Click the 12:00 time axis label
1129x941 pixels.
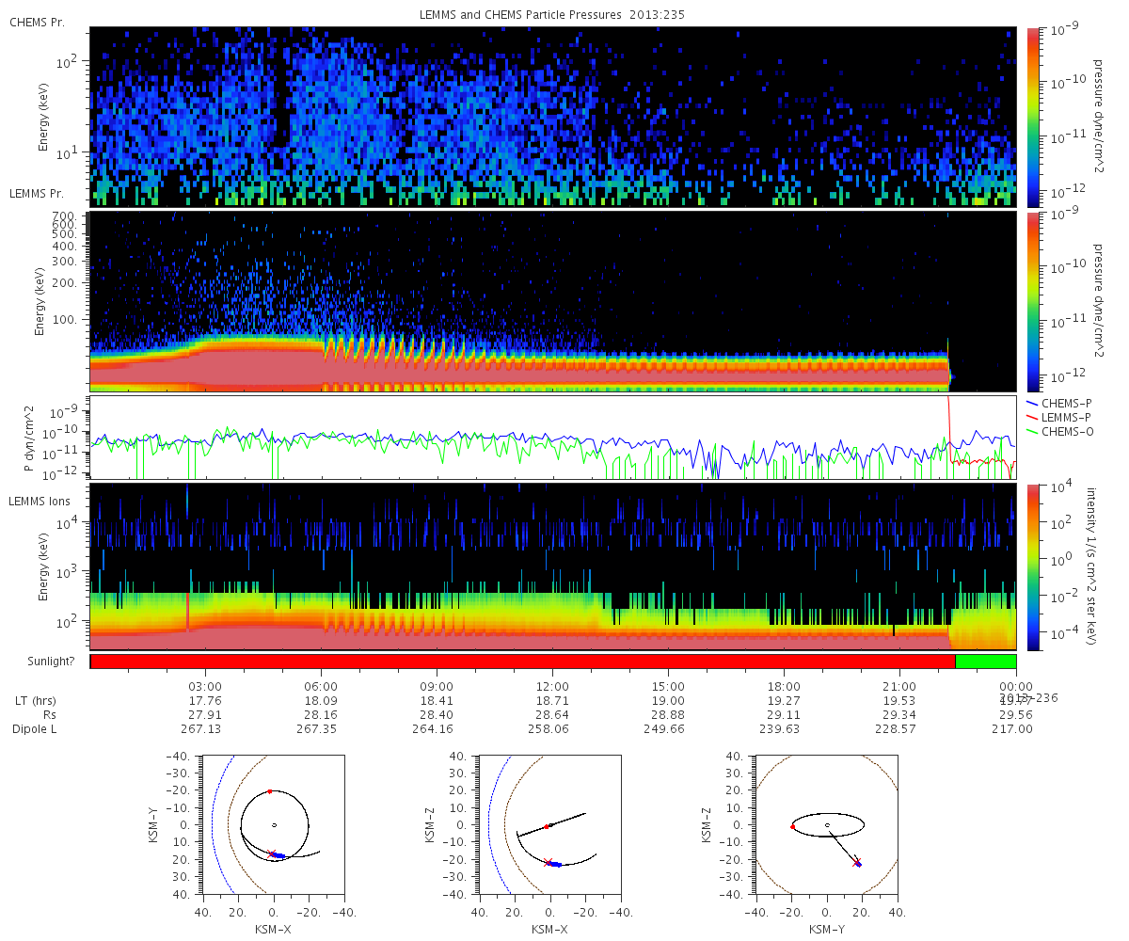click(x=552, y=686)
